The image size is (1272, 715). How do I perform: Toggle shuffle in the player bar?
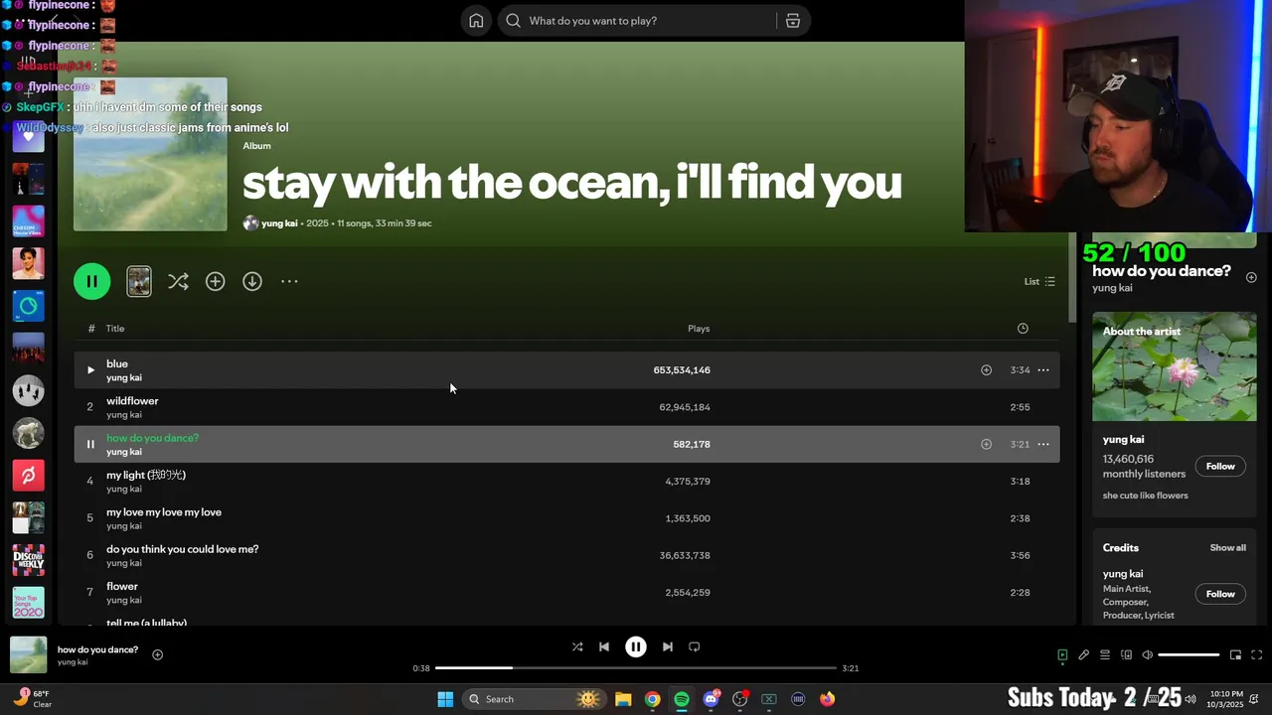[x=577, y=646]
